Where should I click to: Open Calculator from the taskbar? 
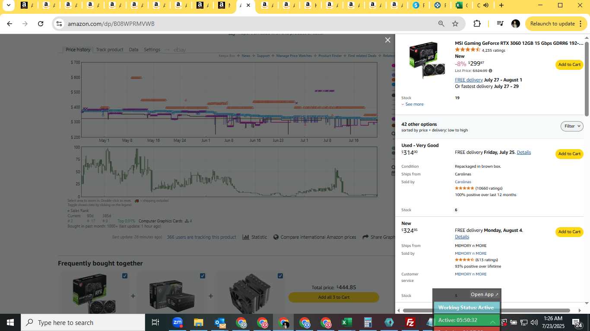pyautogui.click(x=368, y=322)
